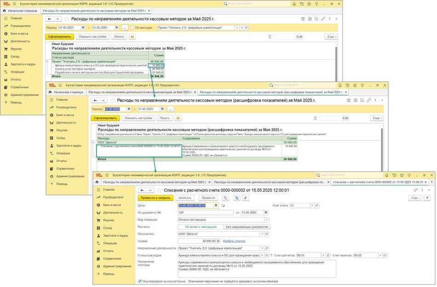Image resolution: width=437 pixels, height=287 pixels.
Task: Click the Разбить платеж link
Action: (234, 241)
